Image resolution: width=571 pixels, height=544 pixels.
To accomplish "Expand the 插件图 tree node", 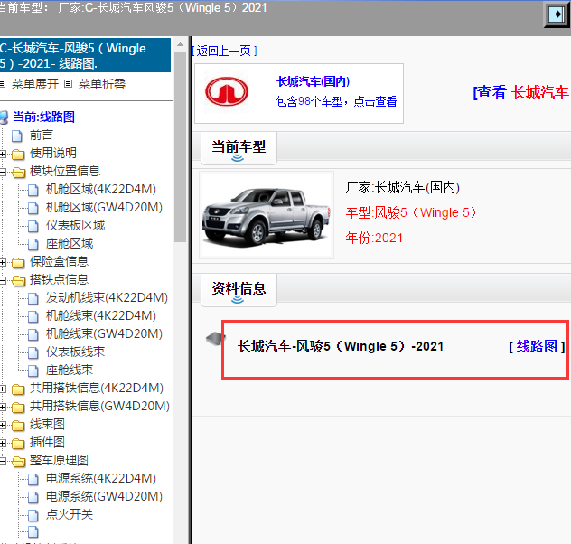I will 3,443.
